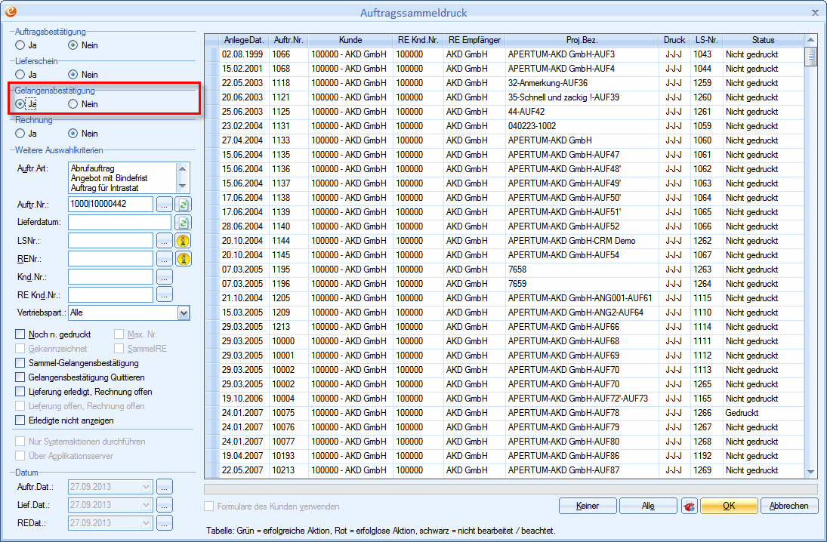
Task: Click the red icon button left of OK
Action: [689, 507]
